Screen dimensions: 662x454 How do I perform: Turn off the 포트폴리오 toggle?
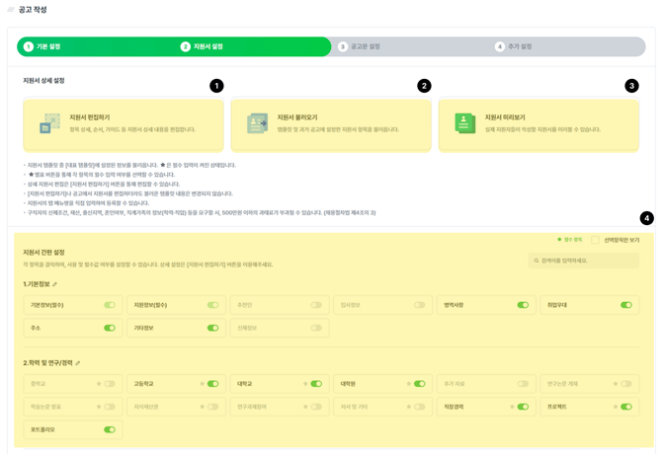109,429
